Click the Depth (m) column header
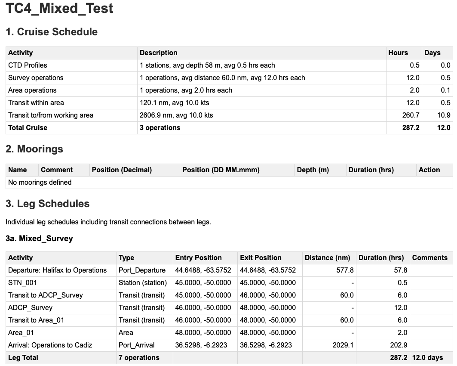 click(x=313, y=170)
